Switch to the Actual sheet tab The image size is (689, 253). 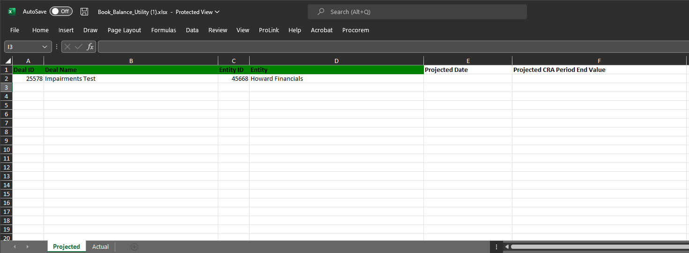click(x=100, y=246)
